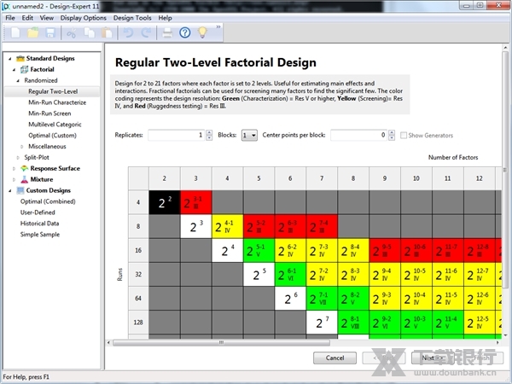Viewport: 512px width, 384px height.
Task: Click the Center points per block field
Action: pos(359,135)
